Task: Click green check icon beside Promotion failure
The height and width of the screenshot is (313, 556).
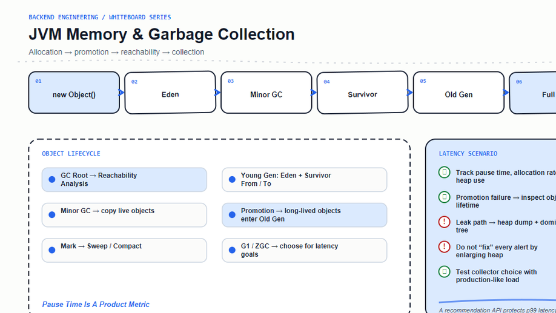Action: [x=445, y=197]
